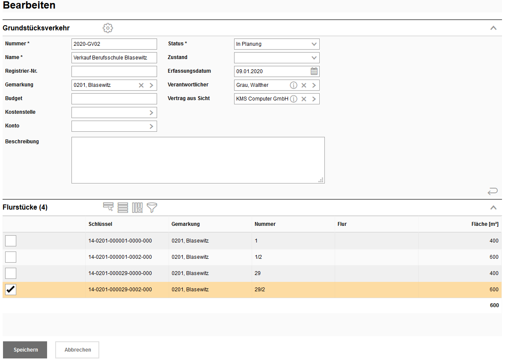
Task: Click the Abbrechen button
Action: coord(77,350)
